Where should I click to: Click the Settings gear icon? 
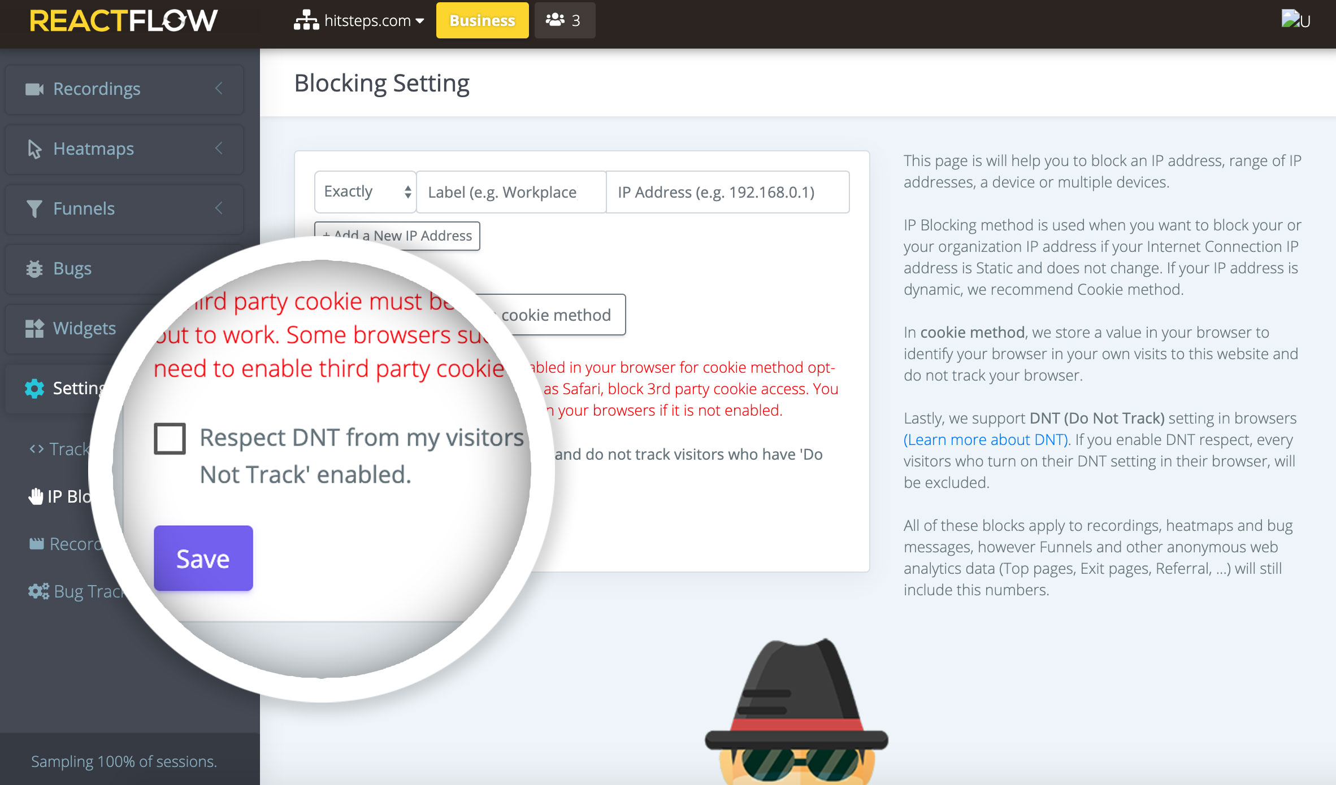(34, 388)
